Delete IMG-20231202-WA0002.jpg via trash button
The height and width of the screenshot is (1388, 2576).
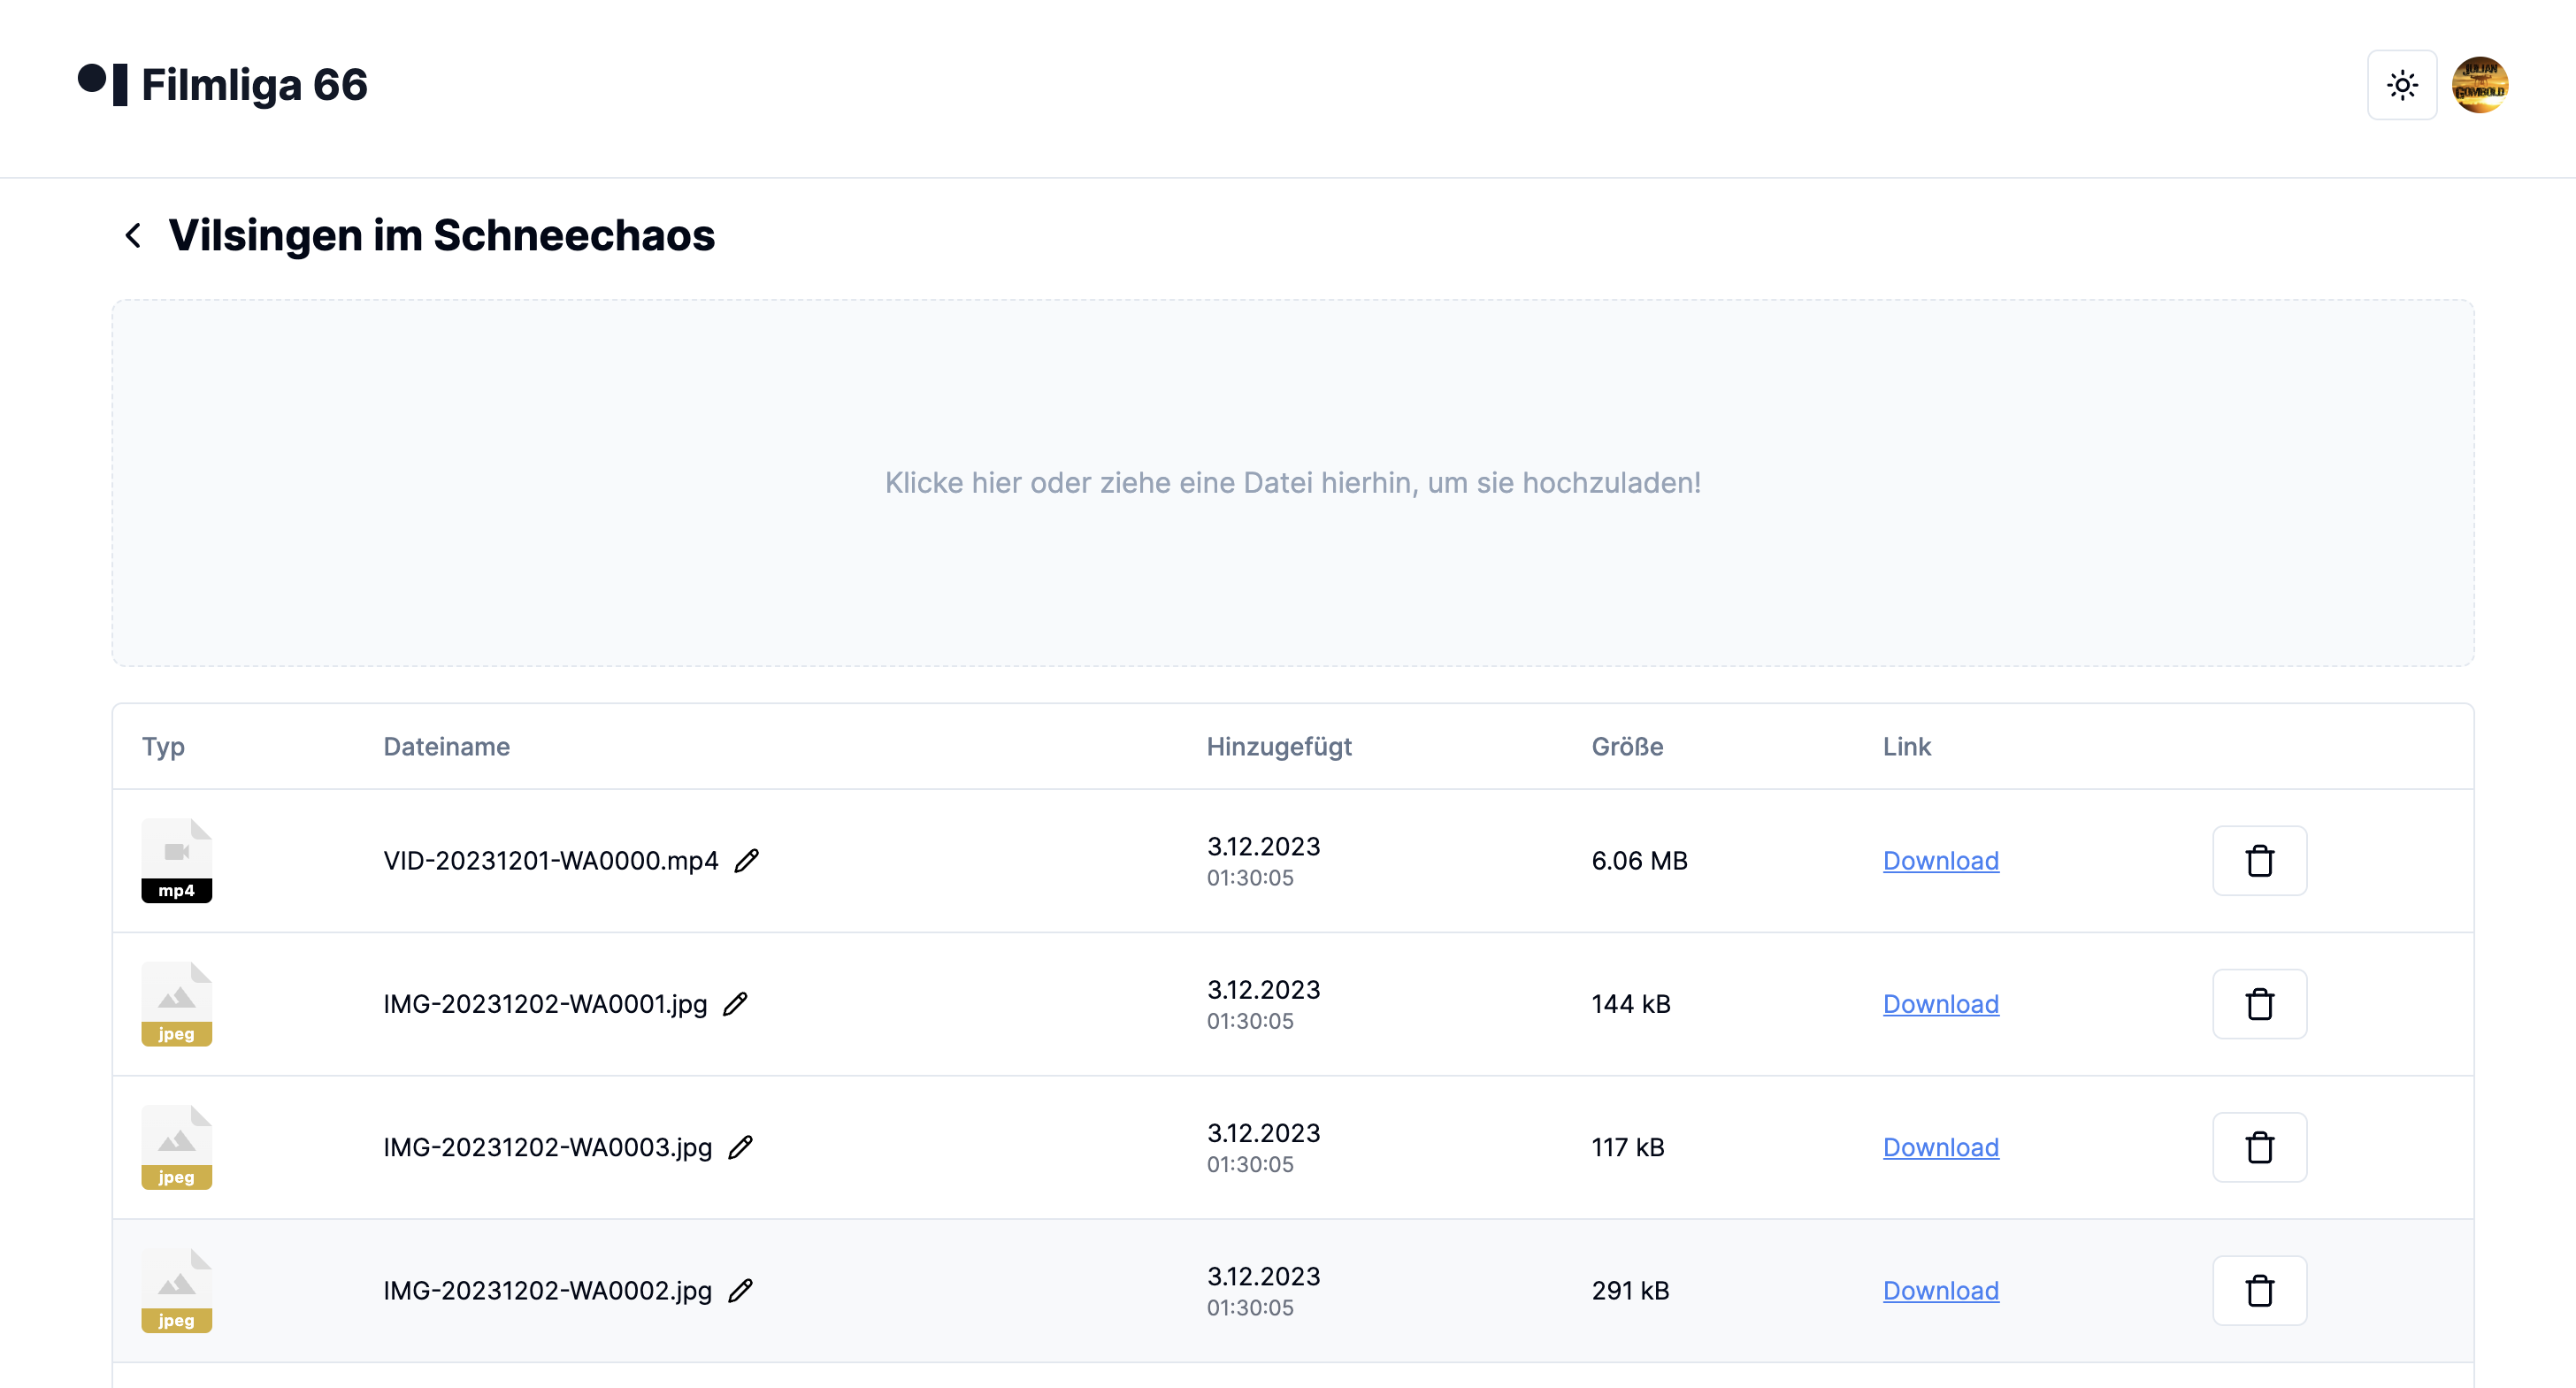(x=2259, y=1290)
